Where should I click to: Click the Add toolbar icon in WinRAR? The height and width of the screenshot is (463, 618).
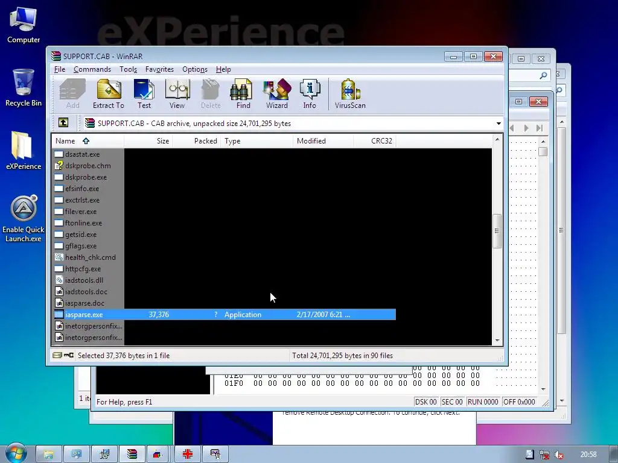72,93
